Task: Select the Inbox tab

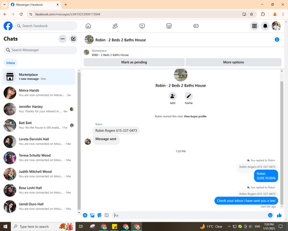Action: tap(10, 63)
